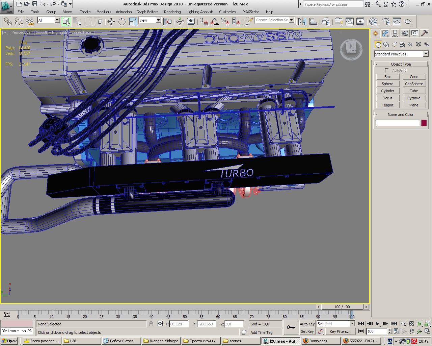Select the Select and Move tool
The image size is (432, 346).
point(111,22)
